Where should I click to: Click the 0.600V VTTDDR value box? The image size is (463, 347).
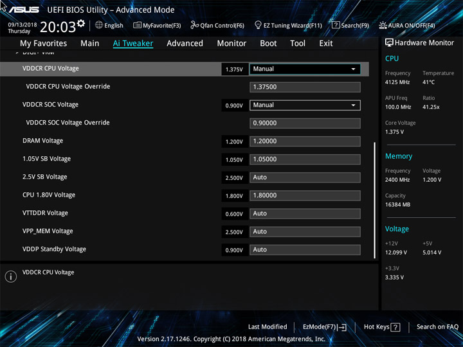tap(235, 214)
